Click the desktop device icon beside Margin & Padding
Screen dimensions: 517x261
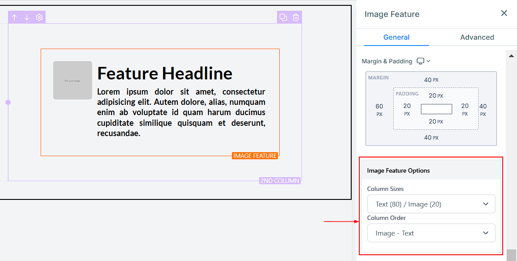point(420,61)
